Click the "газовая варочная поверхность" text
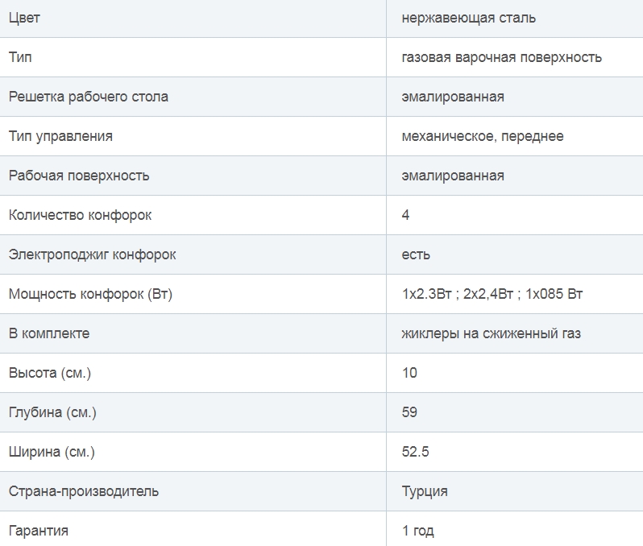 pos(501,57)
